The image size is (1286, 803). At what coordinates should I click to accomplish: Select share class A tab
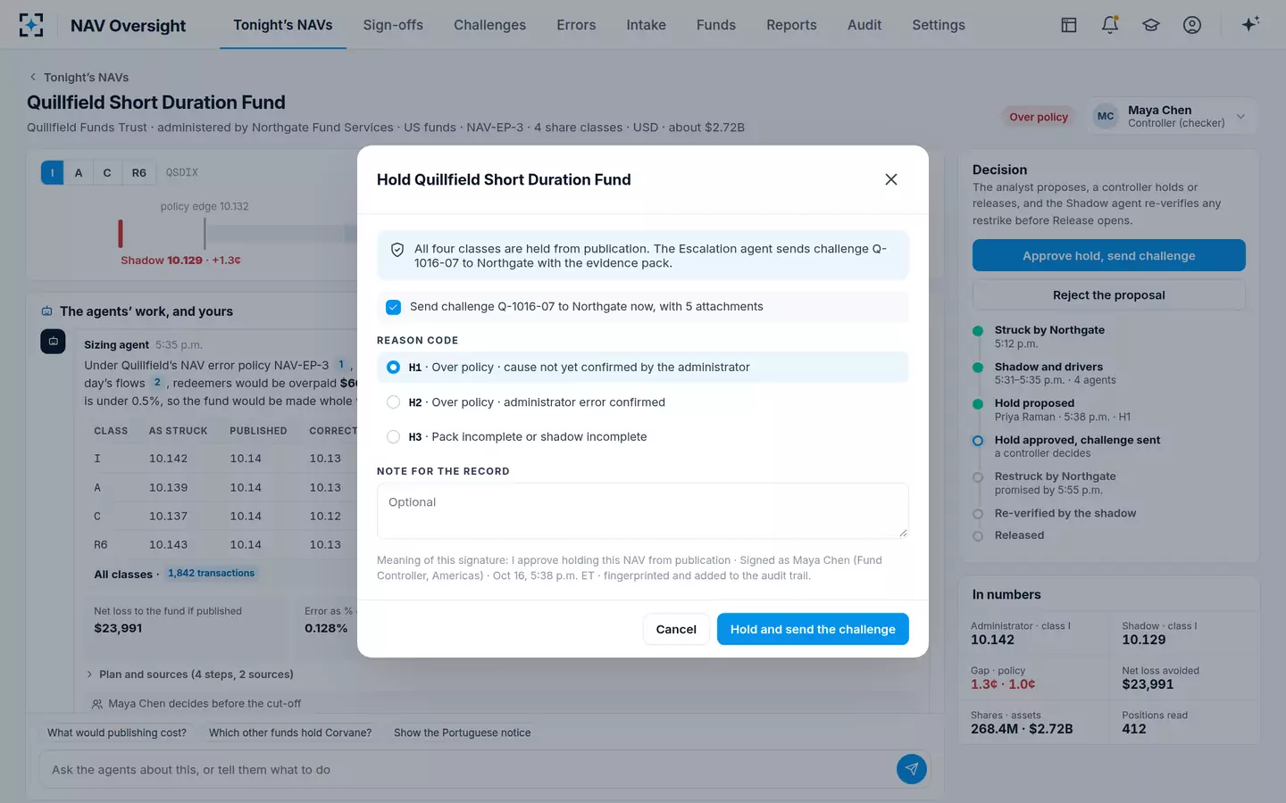[x=79, y=173]
